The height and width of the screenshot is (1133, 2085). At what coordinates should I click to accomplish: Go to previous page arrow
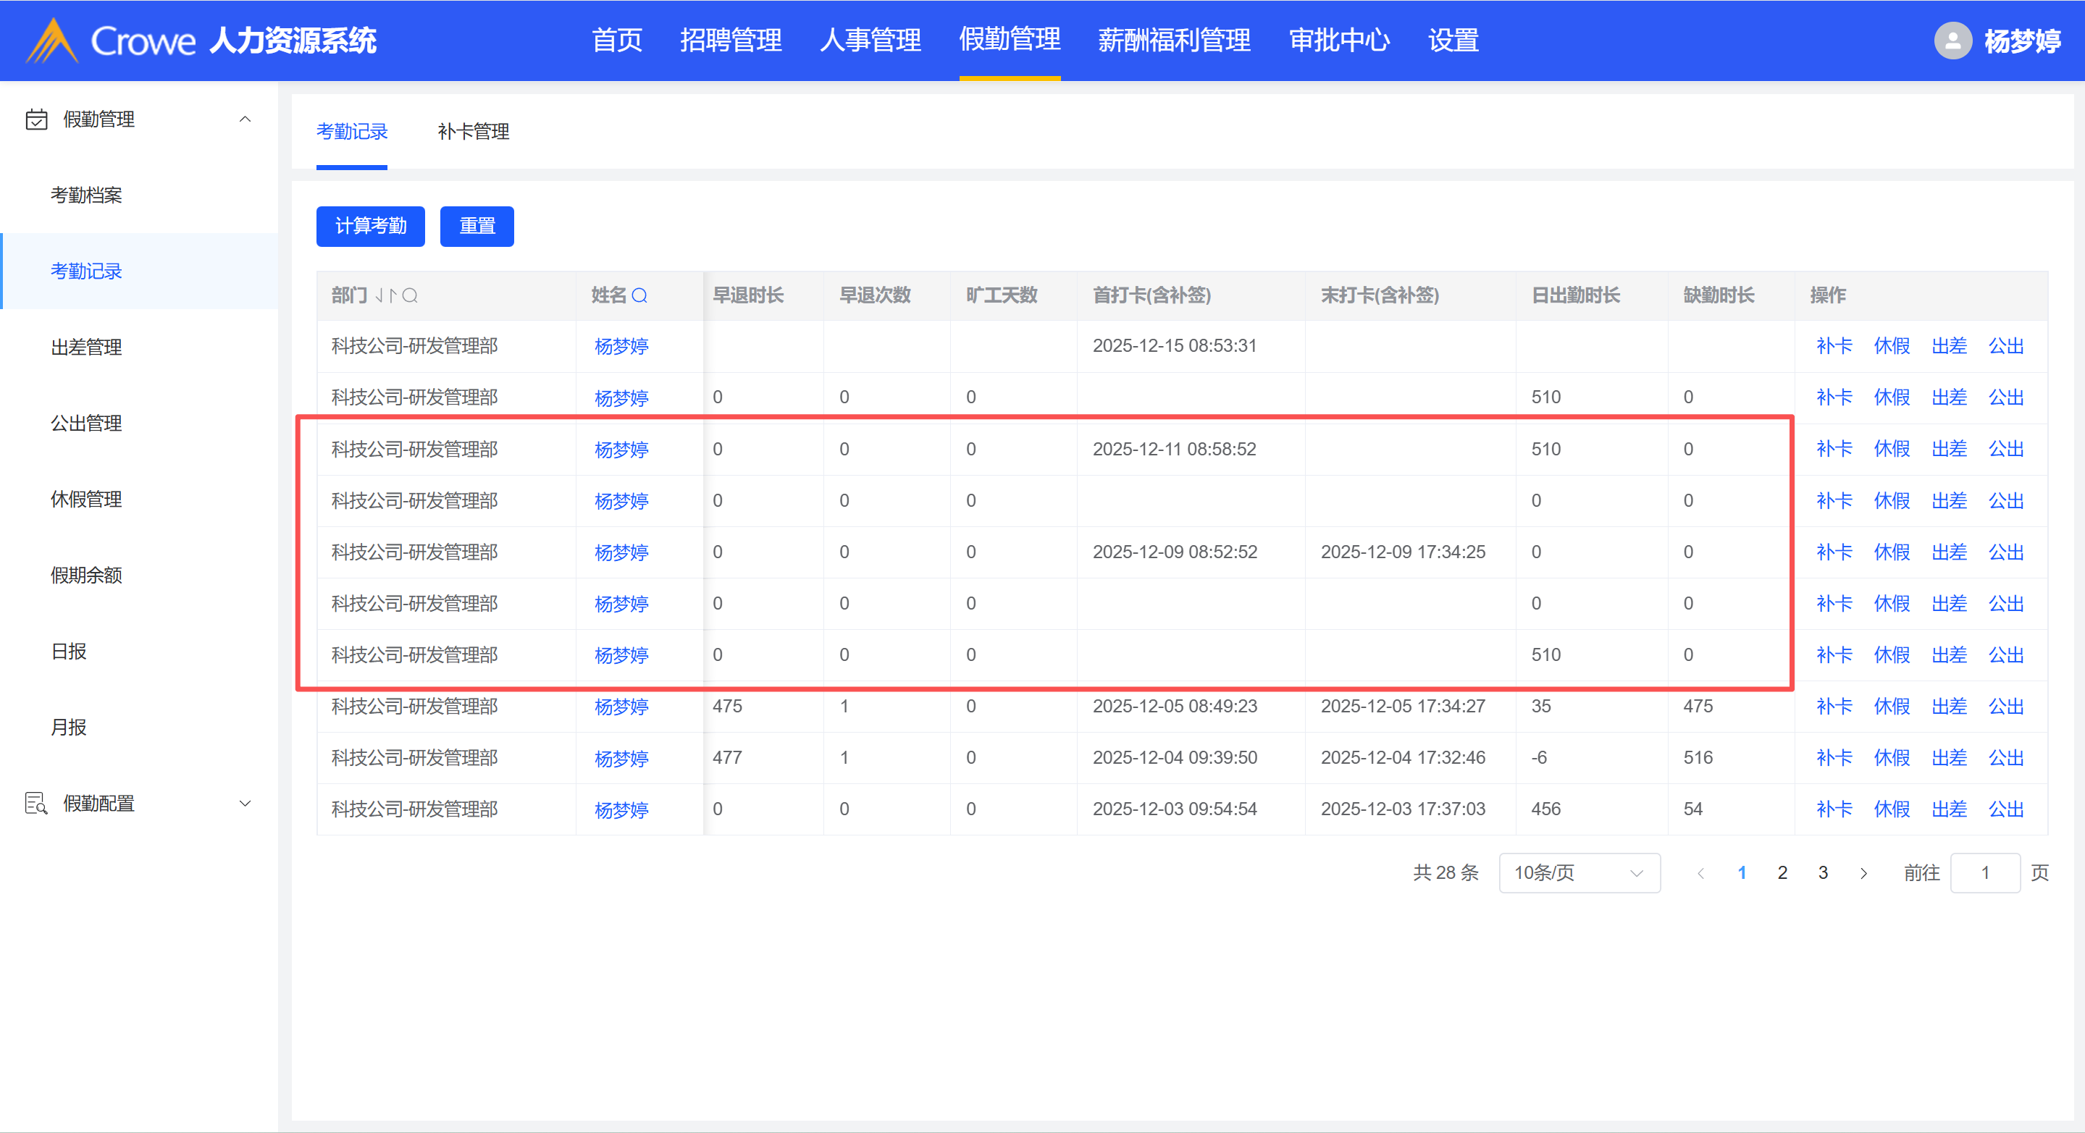[1700, 873]
